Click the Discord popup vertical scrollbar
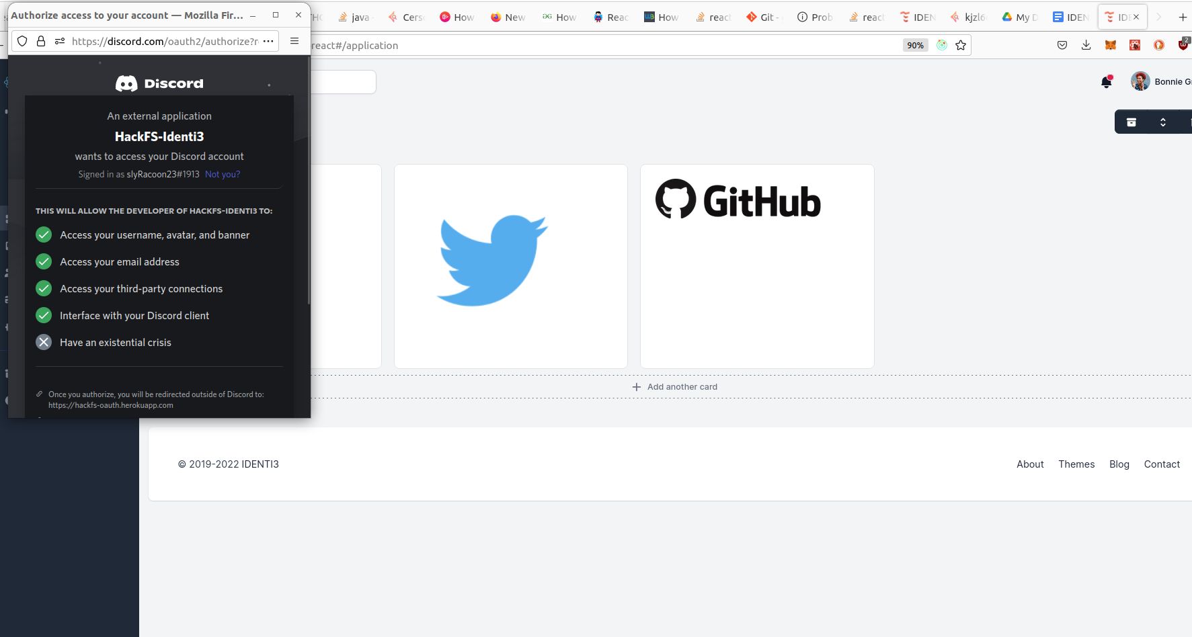 [x=309, y=181]
